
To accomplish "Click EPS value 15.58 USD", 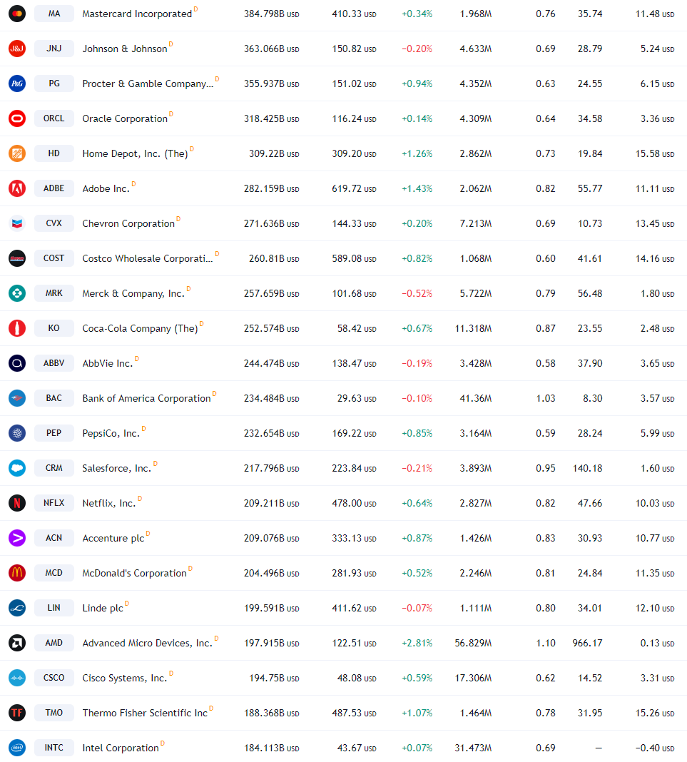I will [x=655, y=154].
